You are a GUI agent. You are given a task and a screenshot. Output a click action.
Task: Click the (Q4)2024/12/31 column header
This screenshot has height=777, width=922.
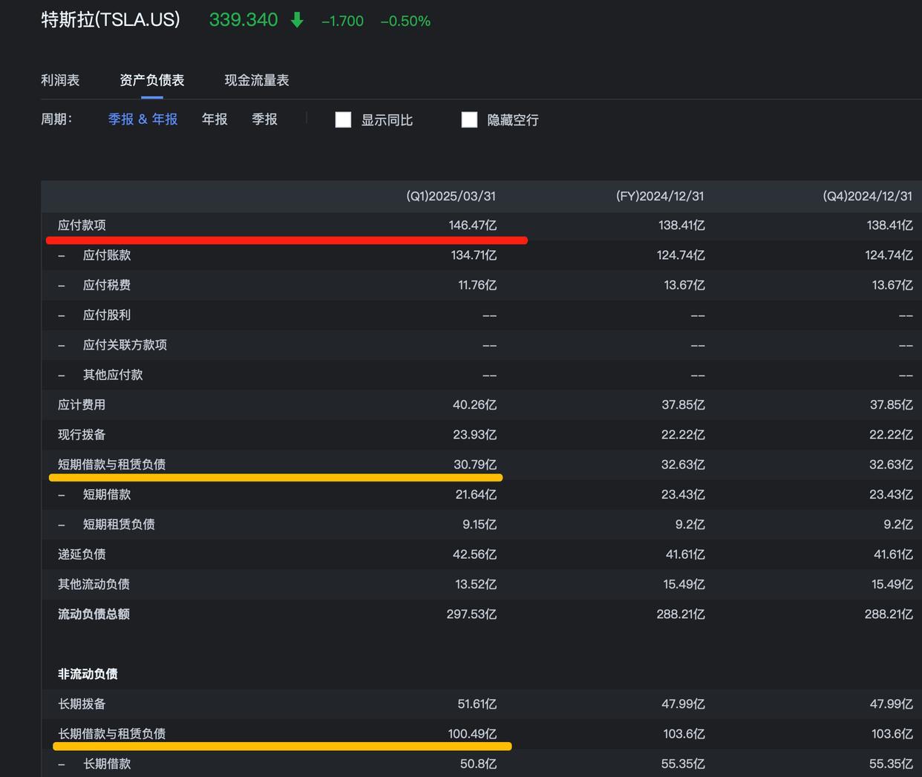867,196
